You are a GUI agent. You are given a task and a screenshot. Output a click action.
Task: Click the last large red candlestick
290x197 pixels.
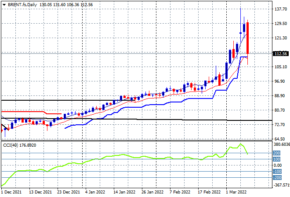pyautogui.click(x=248, y=38)
